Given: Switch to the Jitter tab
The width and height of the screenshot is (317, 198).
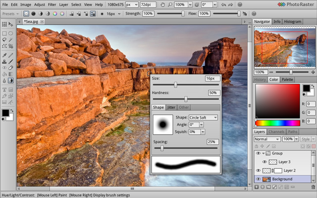Looking at the screenshot, I should coord(171,107).
